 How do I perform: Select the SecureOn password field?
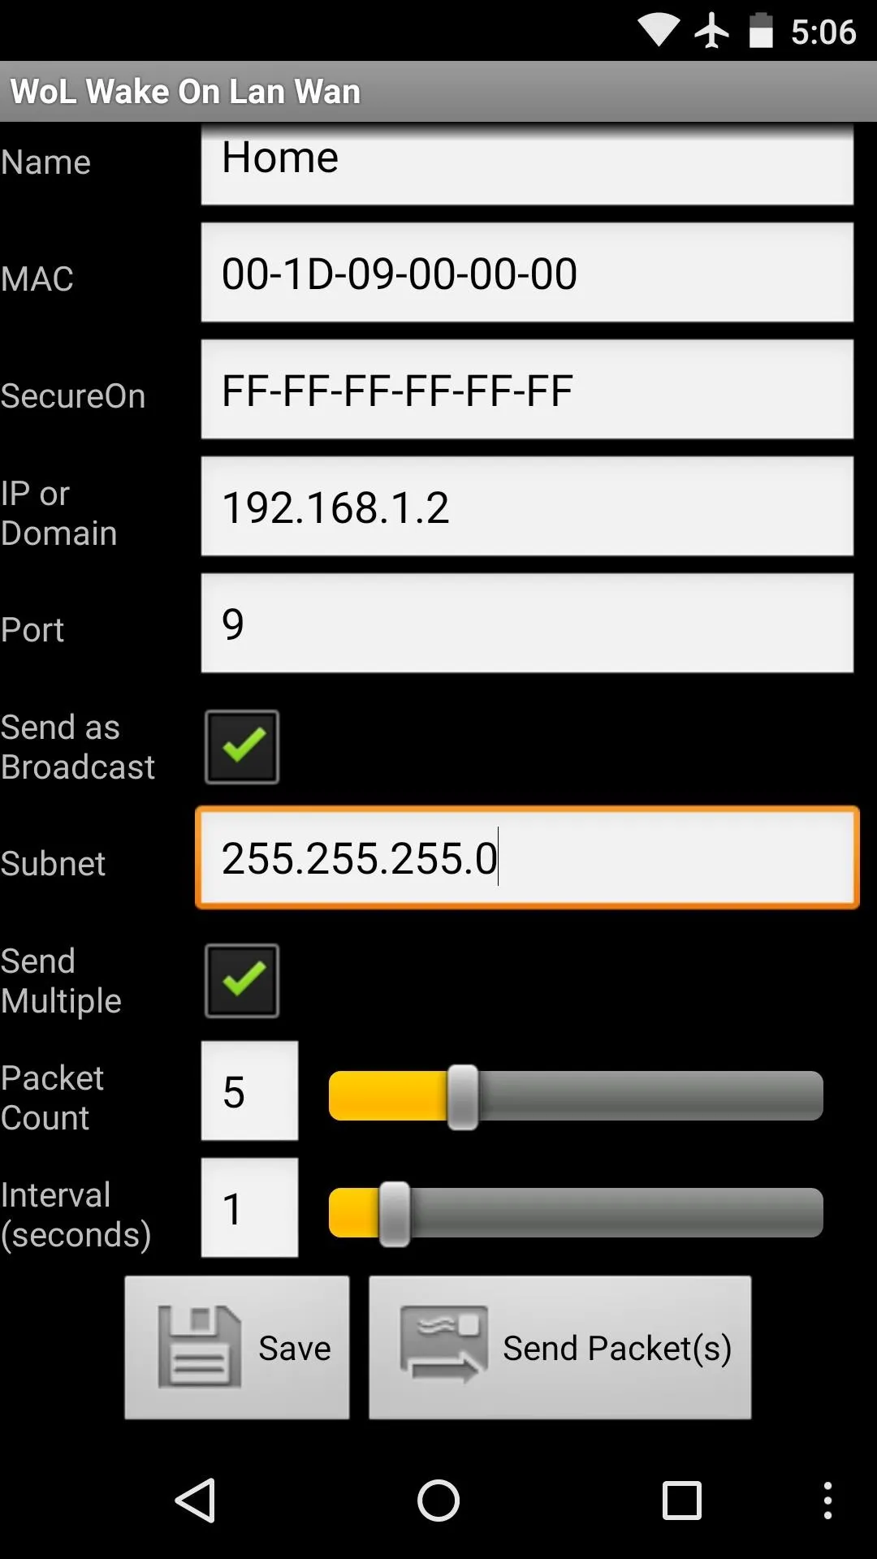(x=528, y=390)
